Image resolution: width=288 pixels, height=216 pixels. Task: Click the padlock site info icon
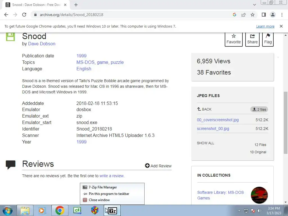35,15
